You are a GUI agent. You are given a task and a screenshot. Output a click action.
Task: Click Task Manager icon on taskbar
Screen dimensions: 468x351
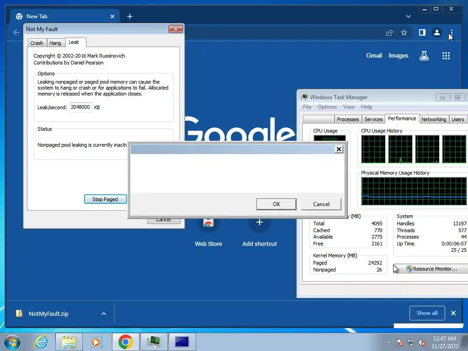point(154,342)
